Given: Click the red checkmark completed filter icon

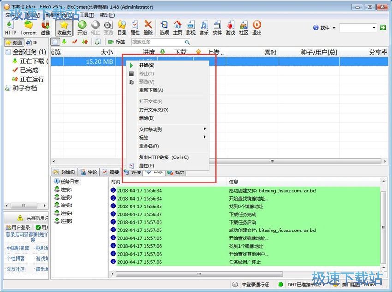Looking at the screenshot, I should pos(75,42).
